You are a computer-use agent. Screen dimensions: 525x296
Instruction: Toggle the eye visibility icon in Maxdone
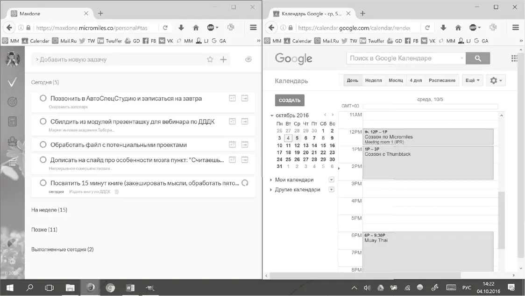click(248, 59)
